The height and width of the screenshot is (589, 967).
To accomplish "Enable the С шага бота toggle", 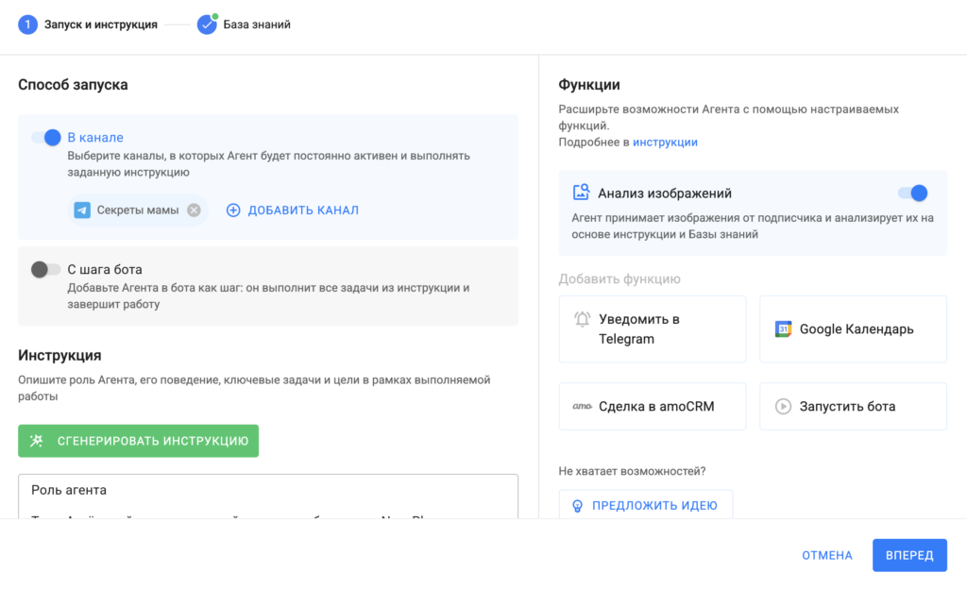I will (x=45, y=270).
